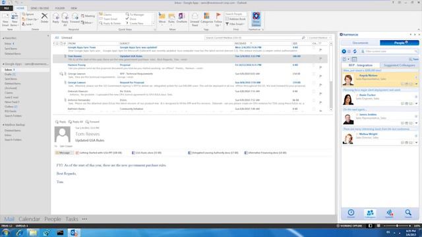This screenshot has height=237, width=422.
Task: Open the Suggested Colleagues tab
Action: [x=400, y=65]
